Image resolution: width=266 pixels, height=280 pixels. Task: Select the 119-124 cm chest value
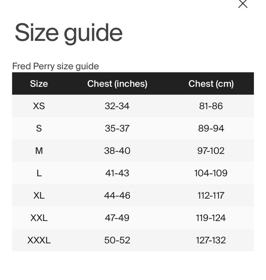(x=211, y=218)
